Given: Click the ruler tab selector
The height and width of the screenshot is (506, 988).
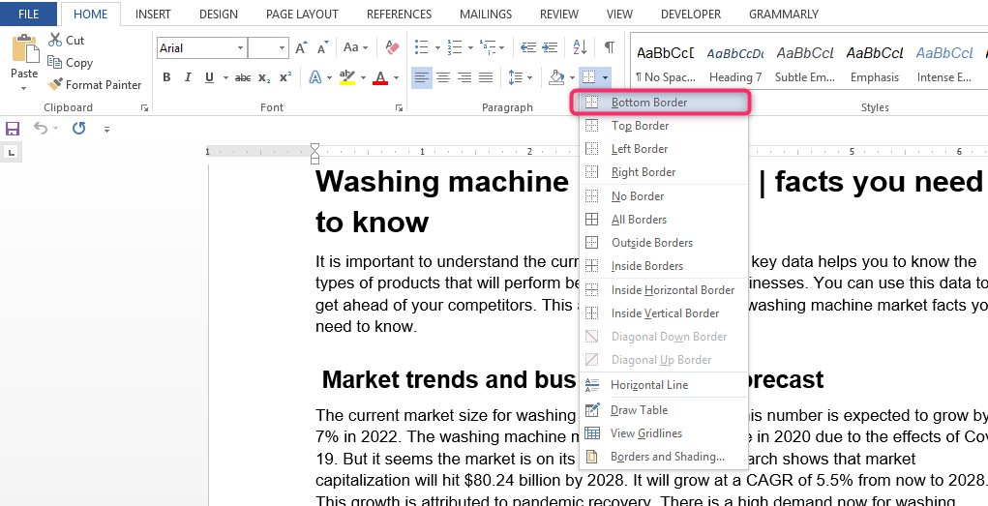Looking at the screenshot, I should click(x=12, y=152).
